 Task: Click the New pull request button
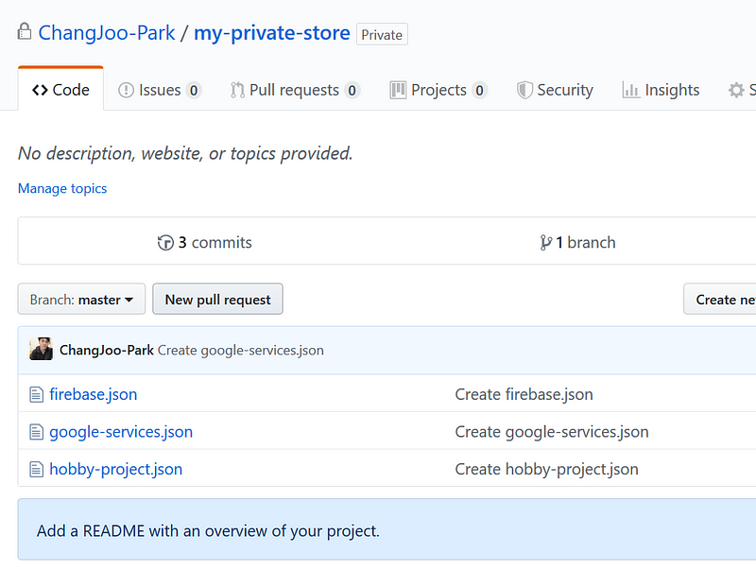pos(217,299)
